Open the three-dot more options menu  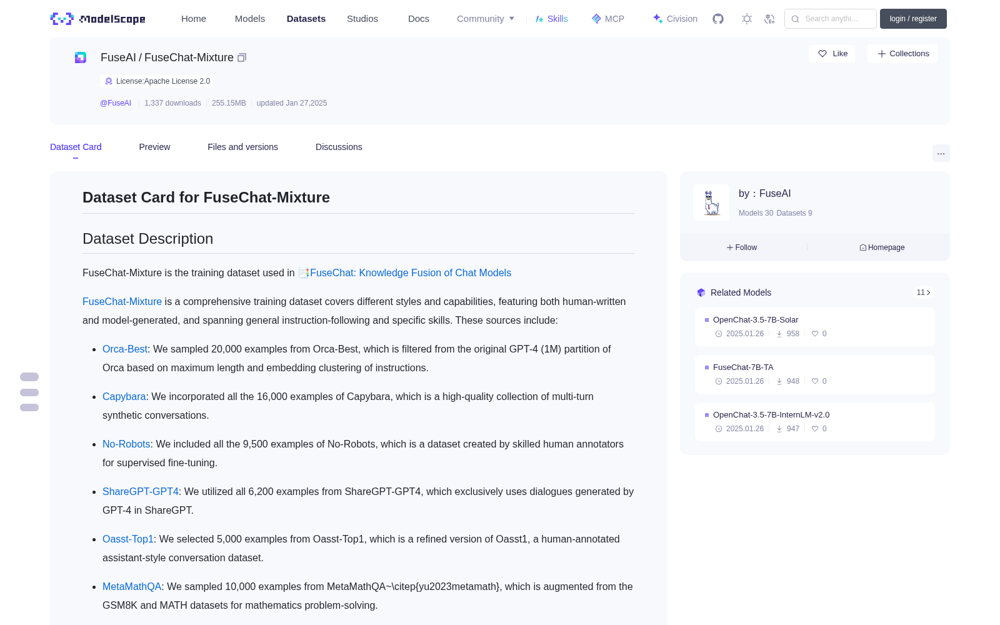(941, 154)
